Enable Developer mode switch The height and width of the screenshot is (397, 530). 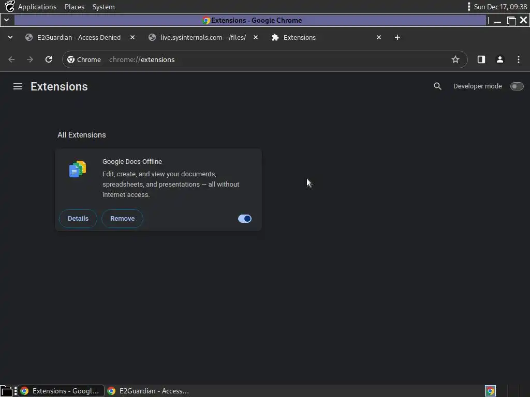[x=517, y=86]
